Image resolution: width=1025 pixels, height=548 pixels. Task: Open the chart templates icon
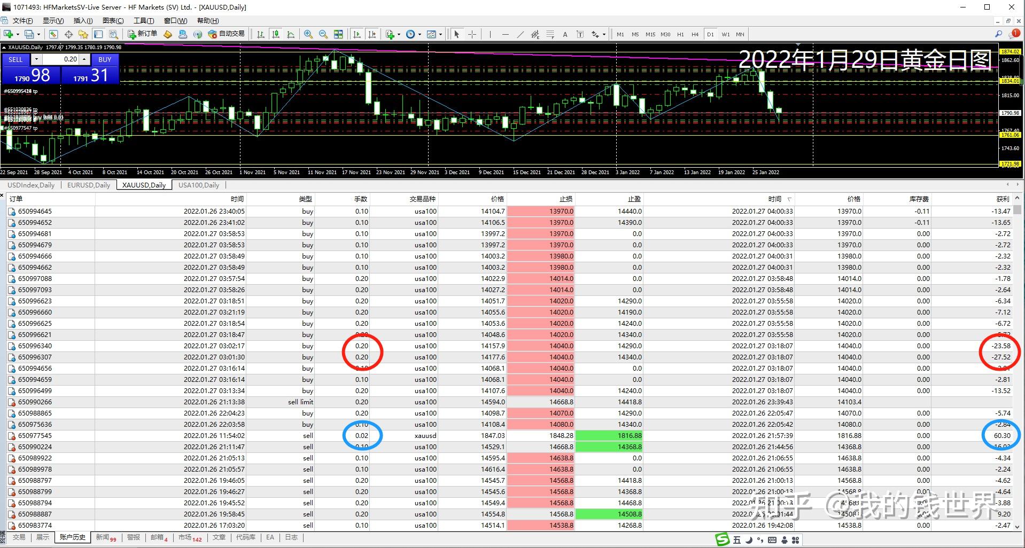[432, 34]
